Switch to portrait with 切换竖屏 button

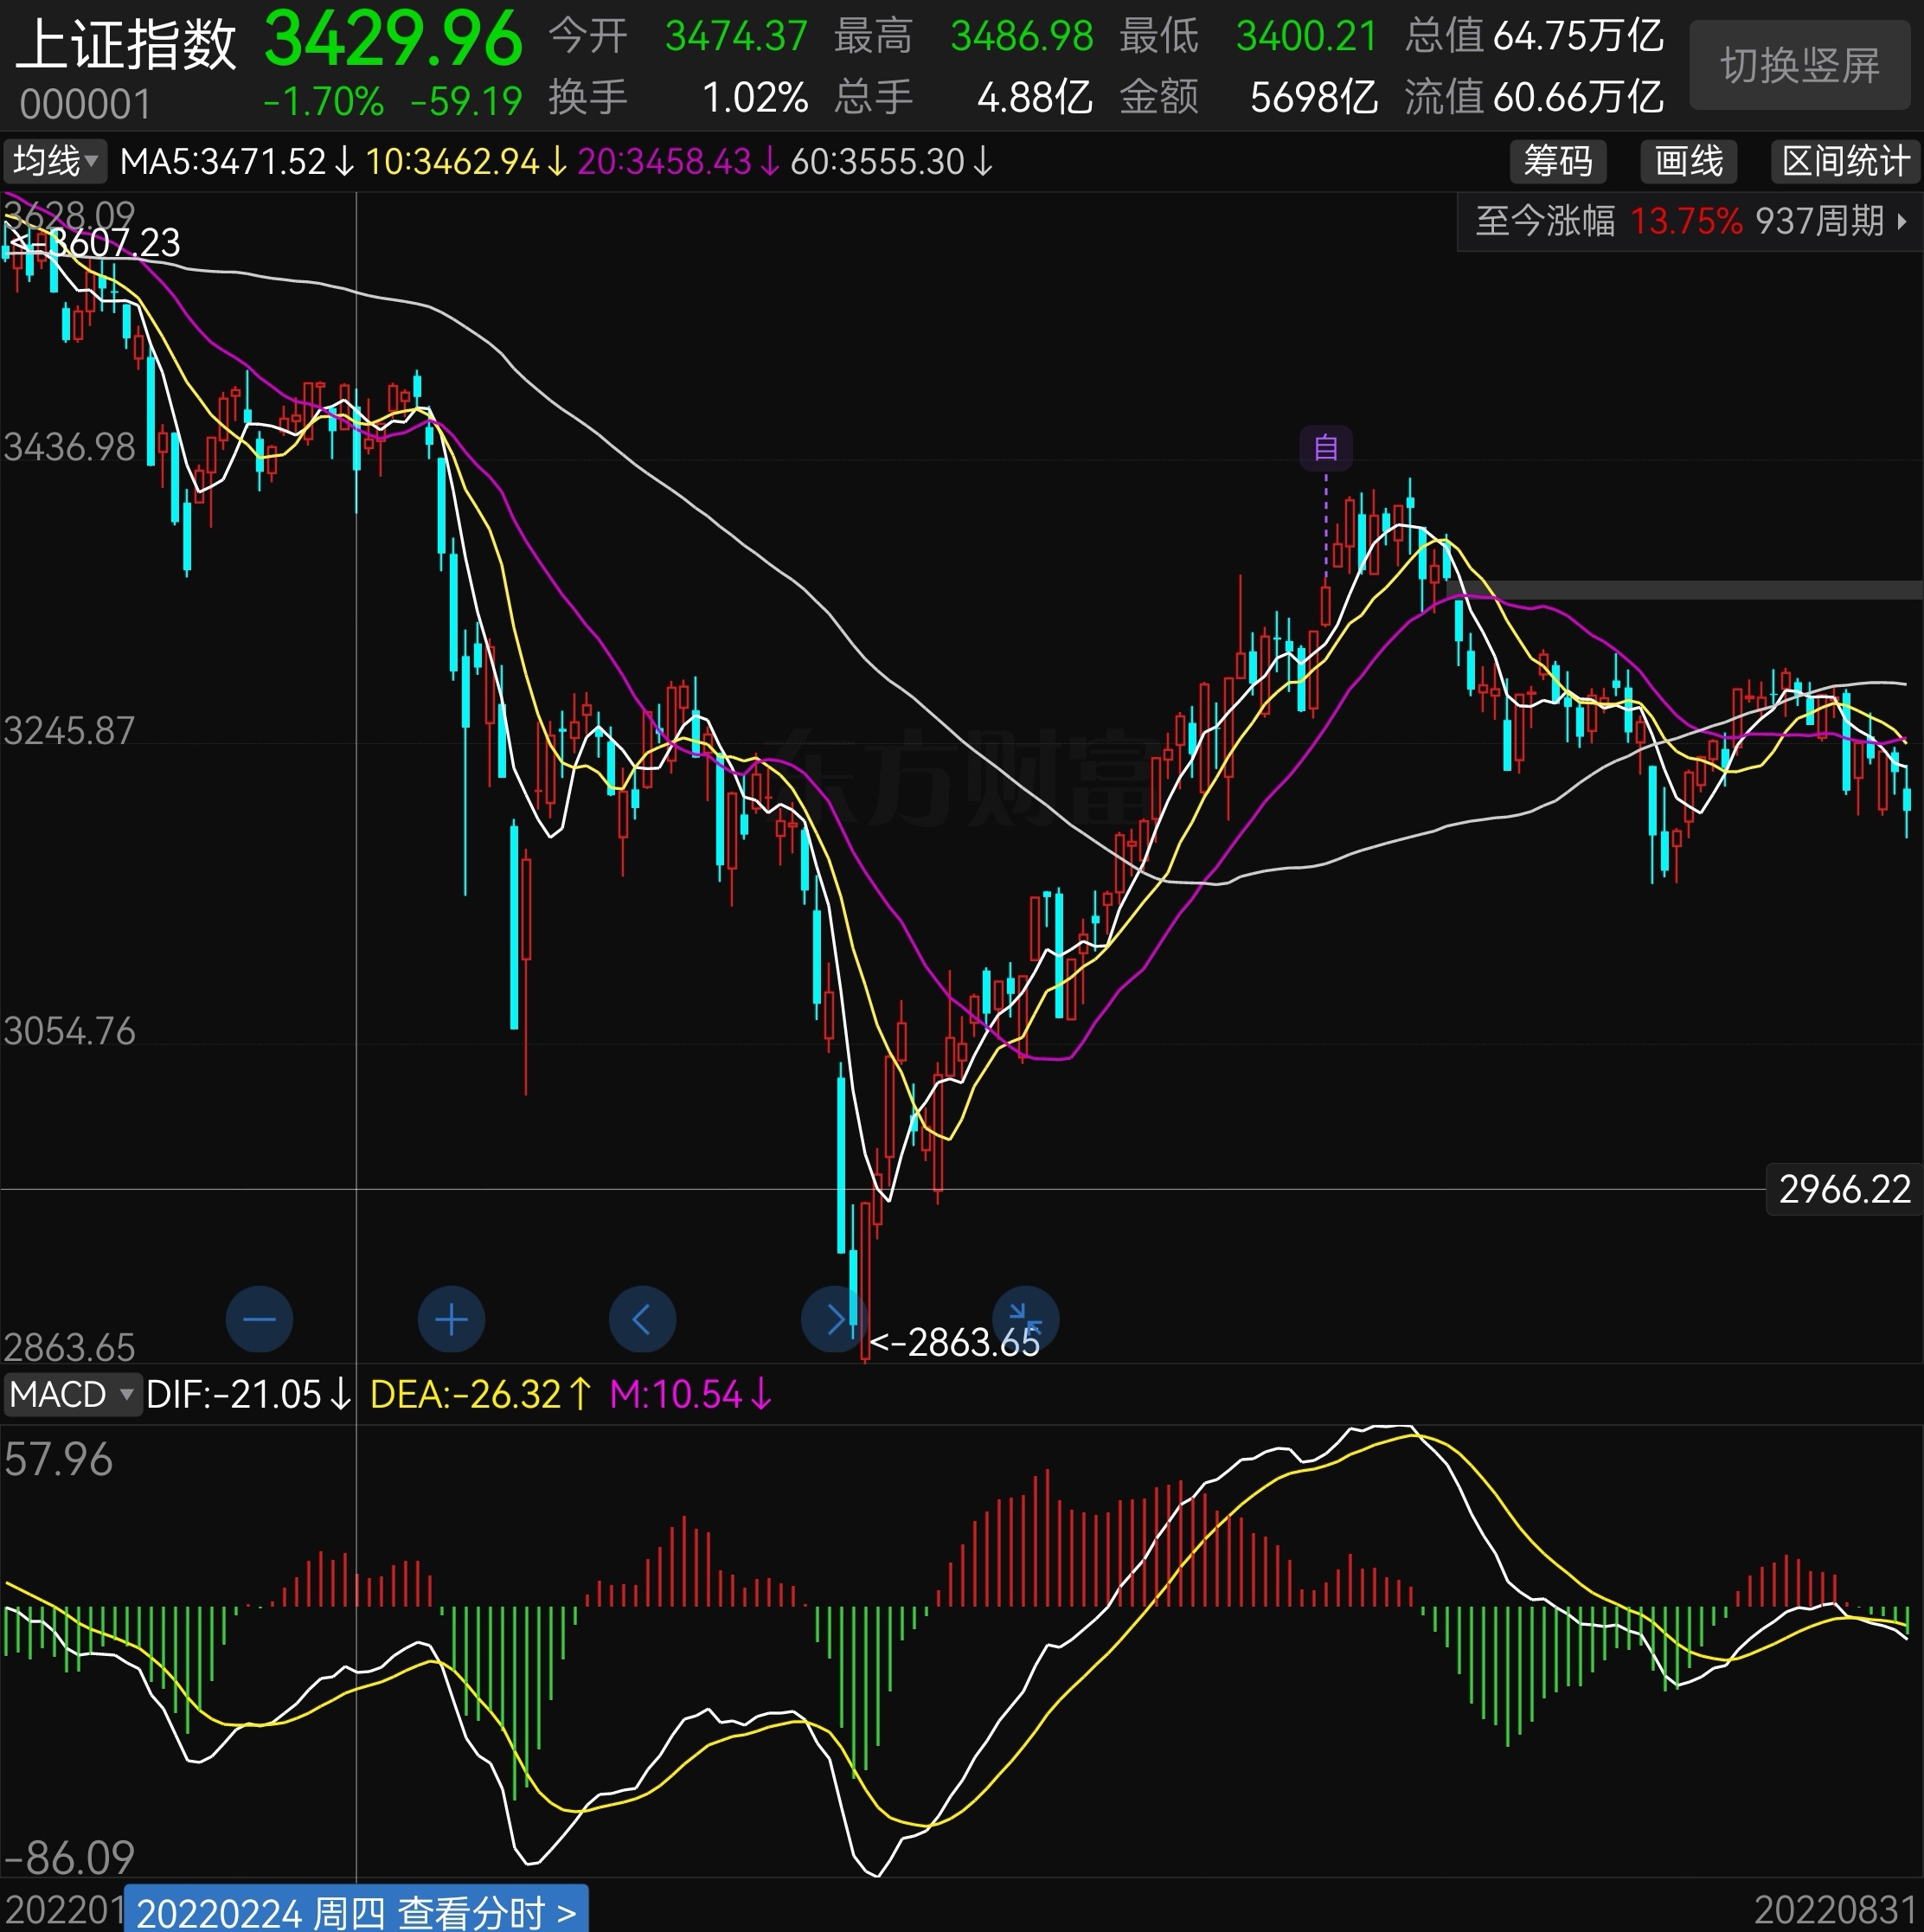pyautogui.click(x=1799, y=66)
